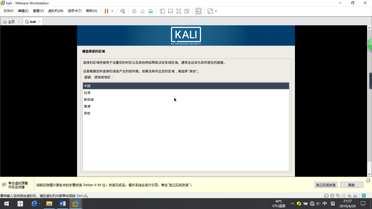372x209 pixels.
Task: Take a snapshot of the VM
Action: click(x=134, y=11)
